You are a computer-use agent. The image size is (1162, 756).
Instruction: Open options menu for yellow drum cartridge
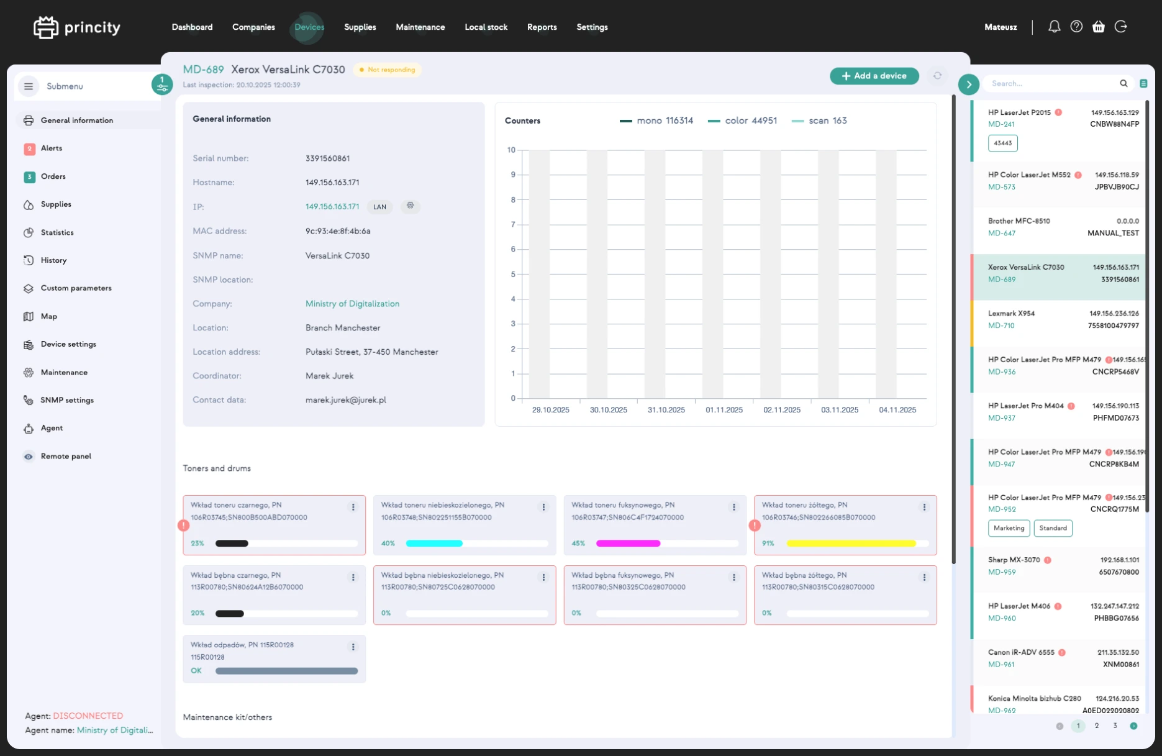click(x=924, y=577)
